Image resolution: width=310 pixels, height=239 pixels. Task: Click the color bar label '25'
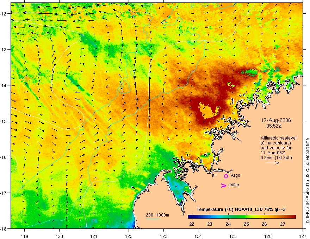tap(246, 224)
